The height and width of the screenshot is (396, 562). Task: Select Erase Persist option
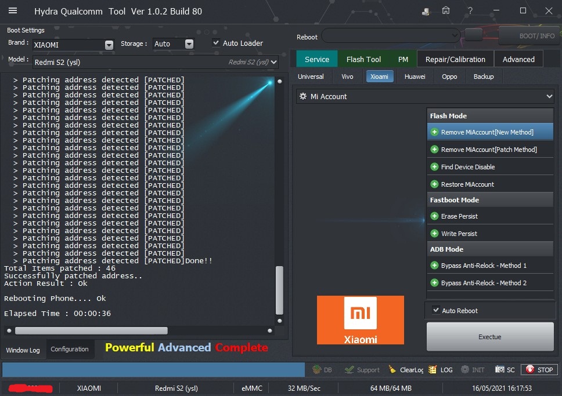pyautogui.click(x=490, y=216)
